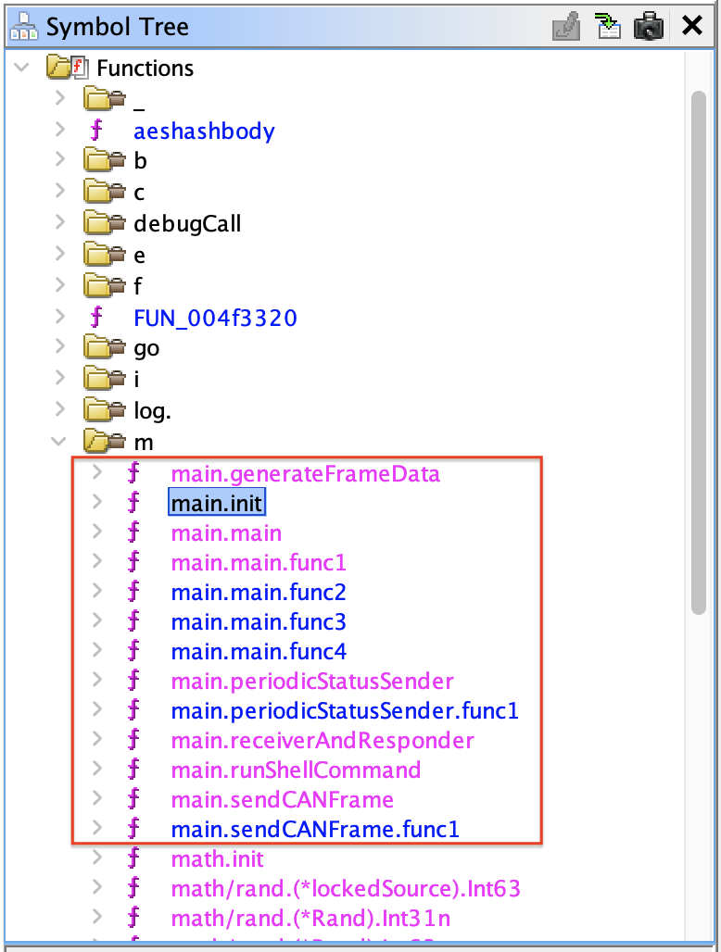Expand the f folder
721x952 pixels.
point(59,284)
